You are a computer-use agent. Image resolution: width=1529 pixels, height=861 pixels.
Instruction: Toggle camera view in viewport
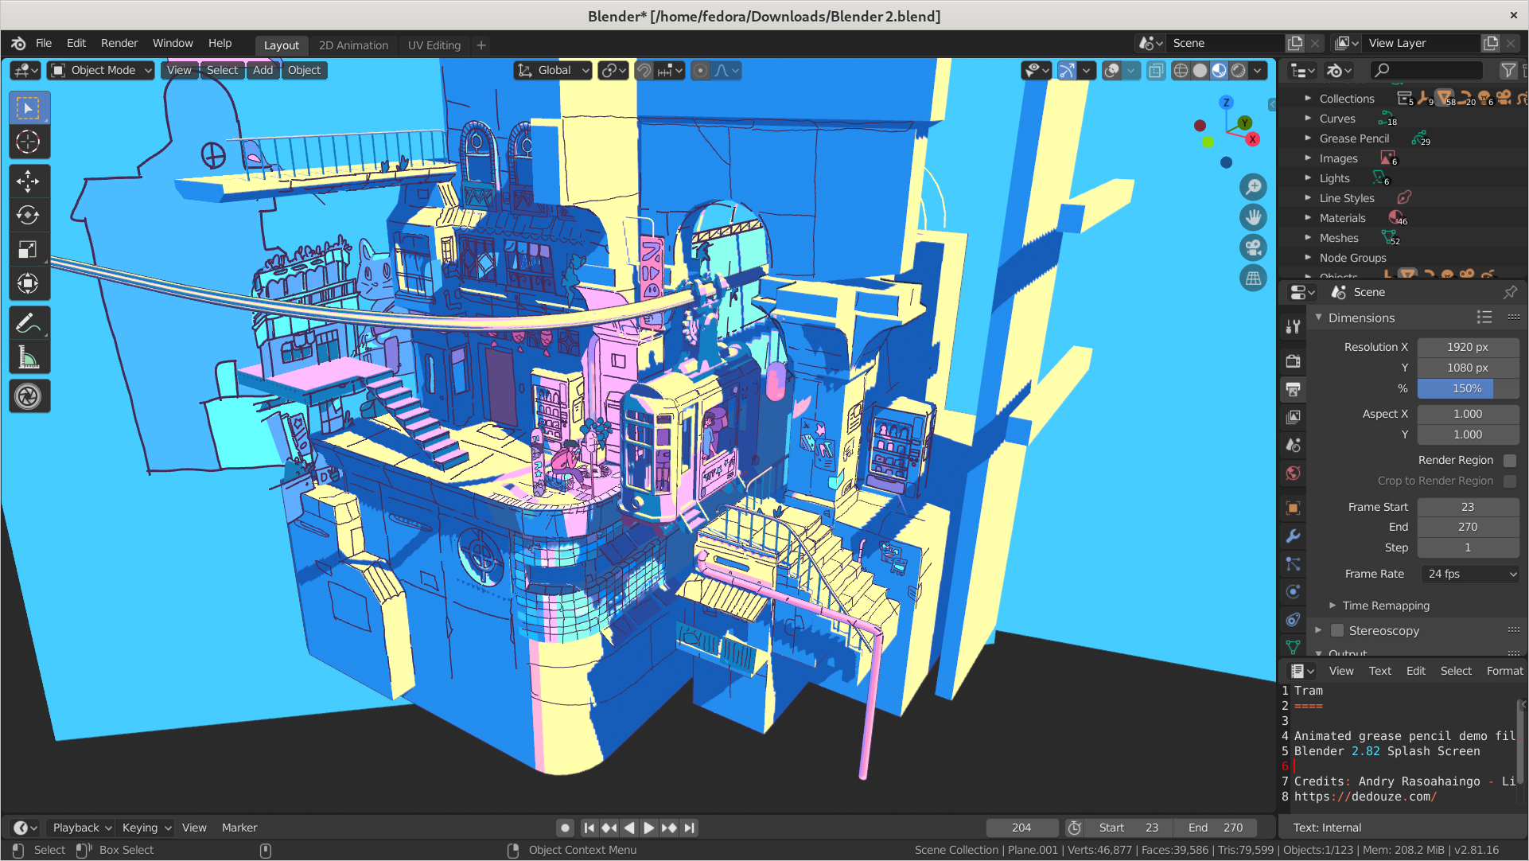(x=1253, y=247)
